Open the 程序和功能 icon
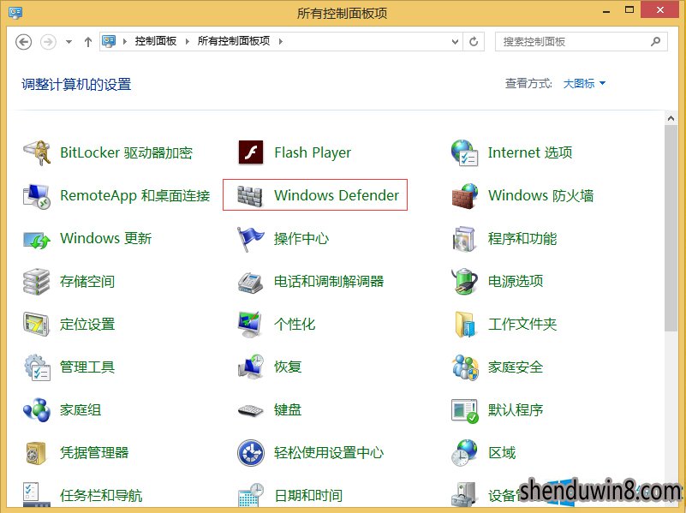Image resolution: width=686 pixels, height=513 pixels. (x=463, y=239)
